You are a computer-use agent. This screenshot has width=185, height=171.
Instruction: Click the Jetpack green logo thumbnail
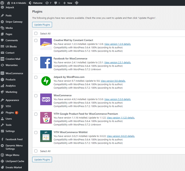pyautogui.click(x=46, y=81)
